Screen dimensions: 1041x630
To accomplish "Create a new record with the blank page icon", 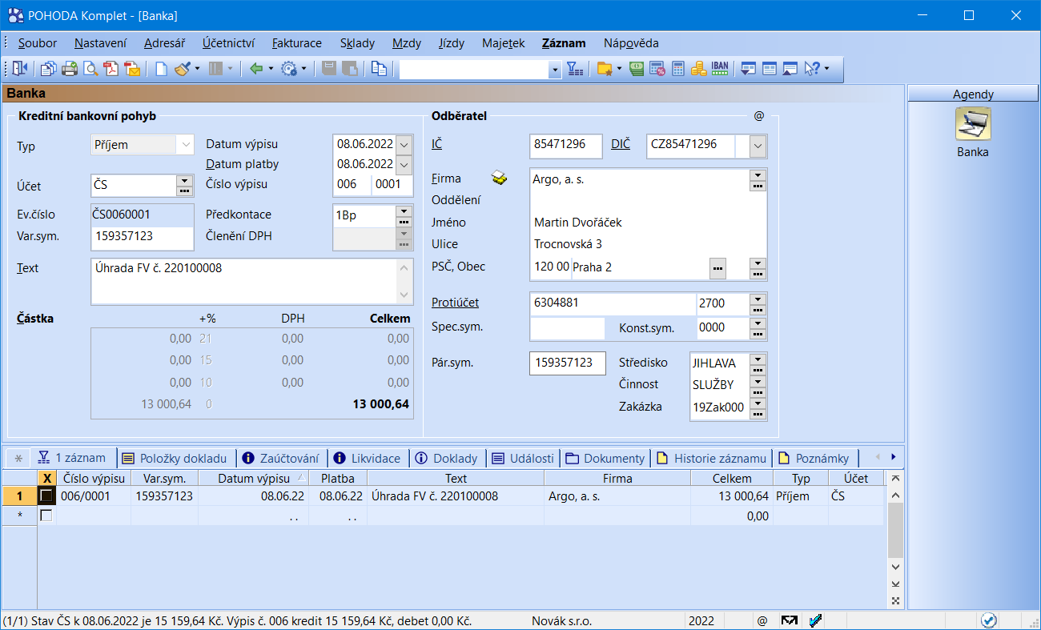I will 161,69.
